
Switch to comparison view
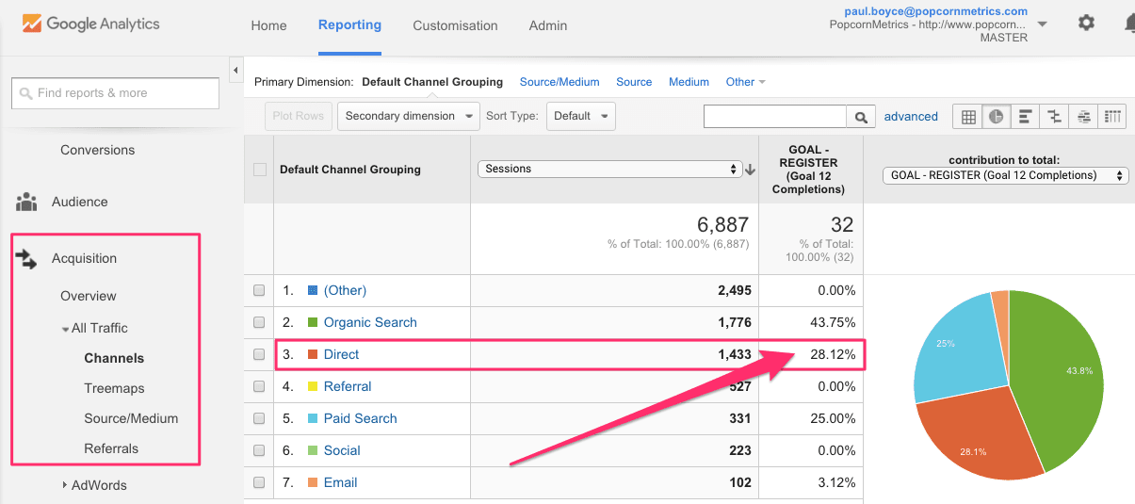pos(1054,117)
